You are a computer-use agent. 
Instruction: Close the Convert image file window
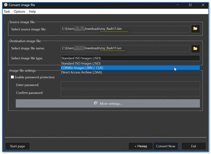tap(203, 5)
